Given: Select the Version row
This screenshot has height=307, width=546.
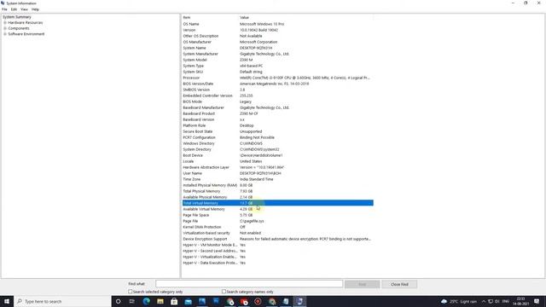Looking at the screenshot, I should pos(277,30).
